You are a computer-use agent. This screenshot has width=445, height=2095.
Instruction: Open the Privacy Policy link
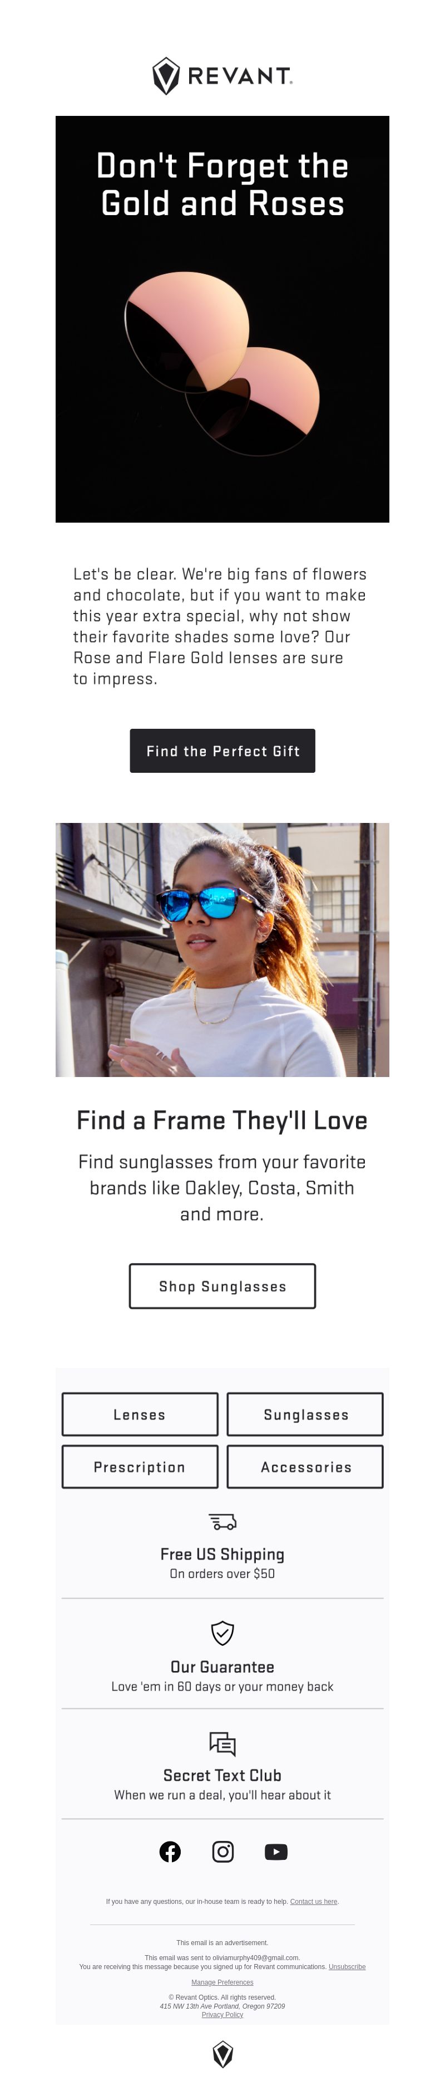222,2014
